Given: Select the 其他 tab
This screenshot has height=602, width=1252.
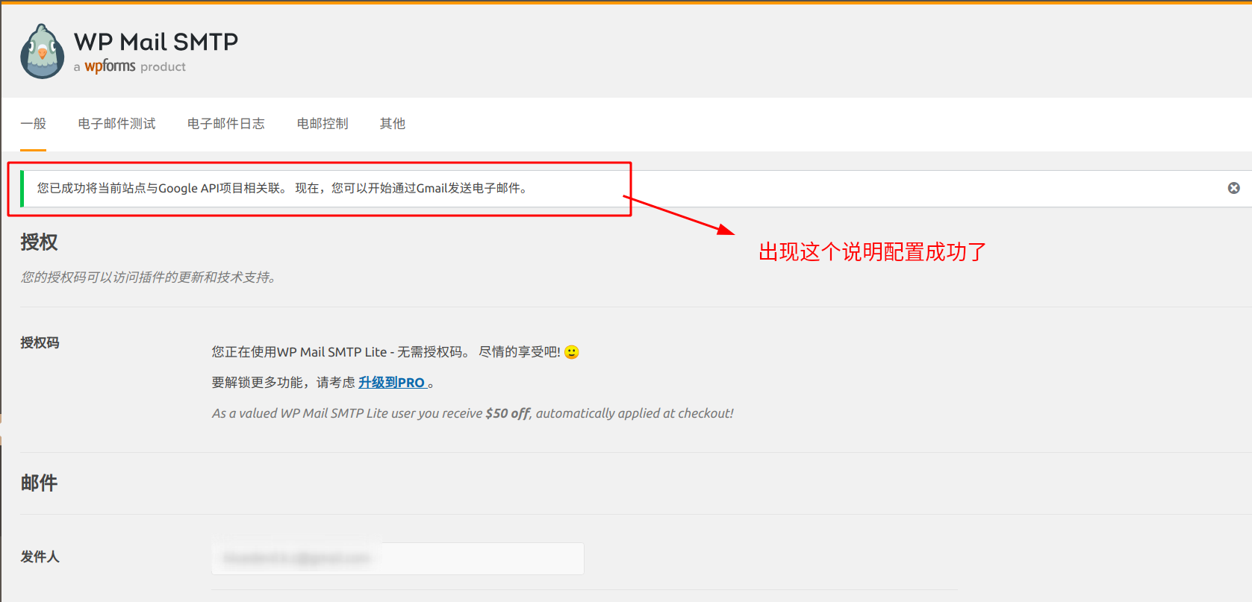Looking at the screenshot, I should (393, 124).
